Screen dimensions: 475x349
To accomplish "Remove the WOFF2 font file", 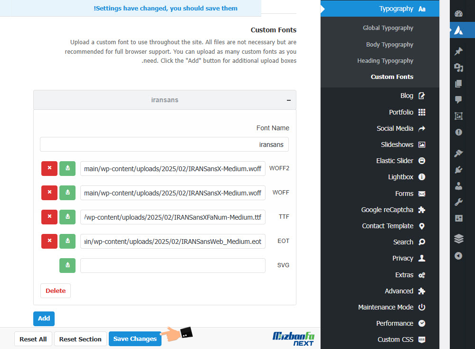I will 49,168.
